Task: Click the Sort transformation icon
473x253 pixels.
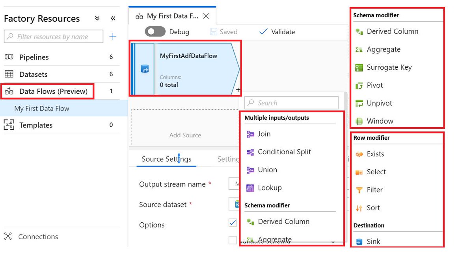Action: point(359,208)
